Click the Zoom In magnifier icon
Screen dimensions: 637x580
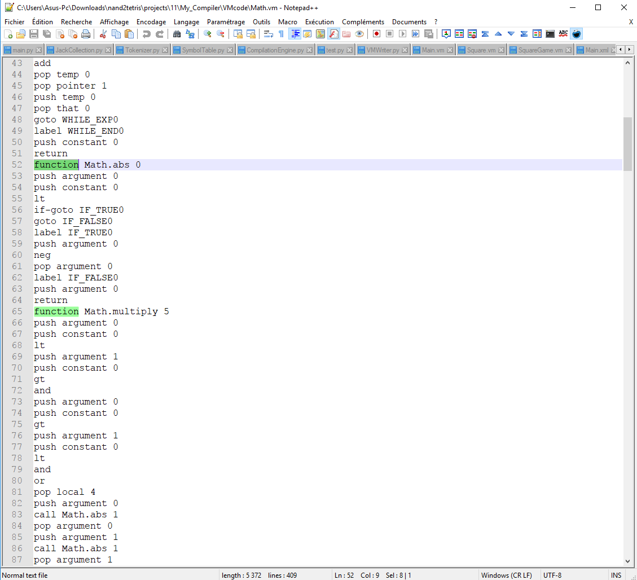pyautogui.click(x=207, y=34)
